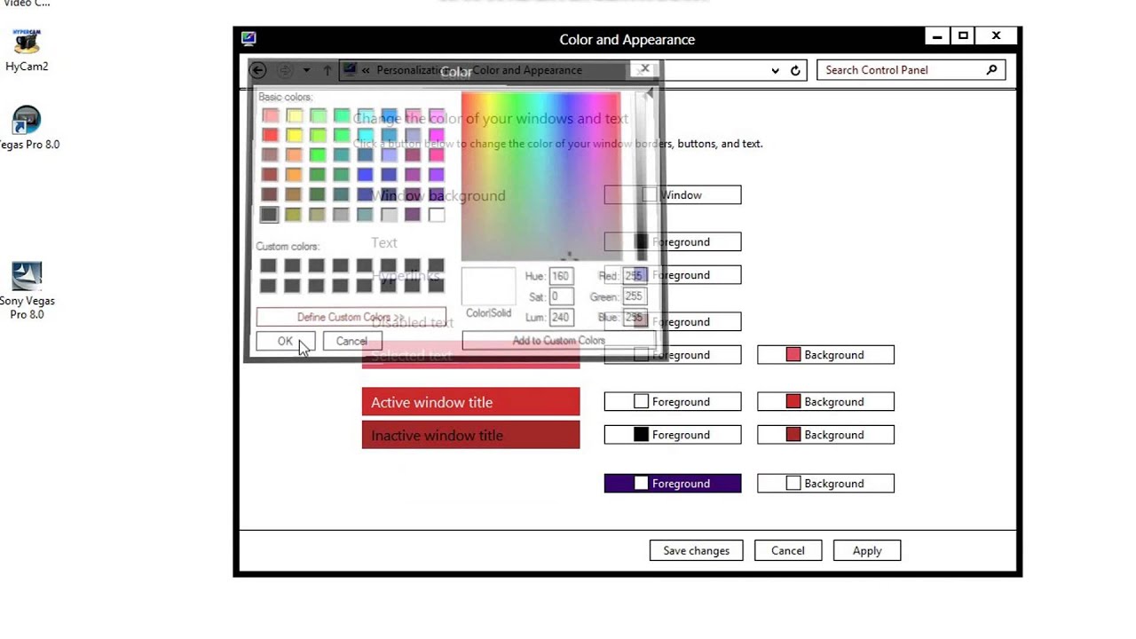Click the purple Foreground button
The height and width of the screenshot is (639, 1136).
pos(673,484)
